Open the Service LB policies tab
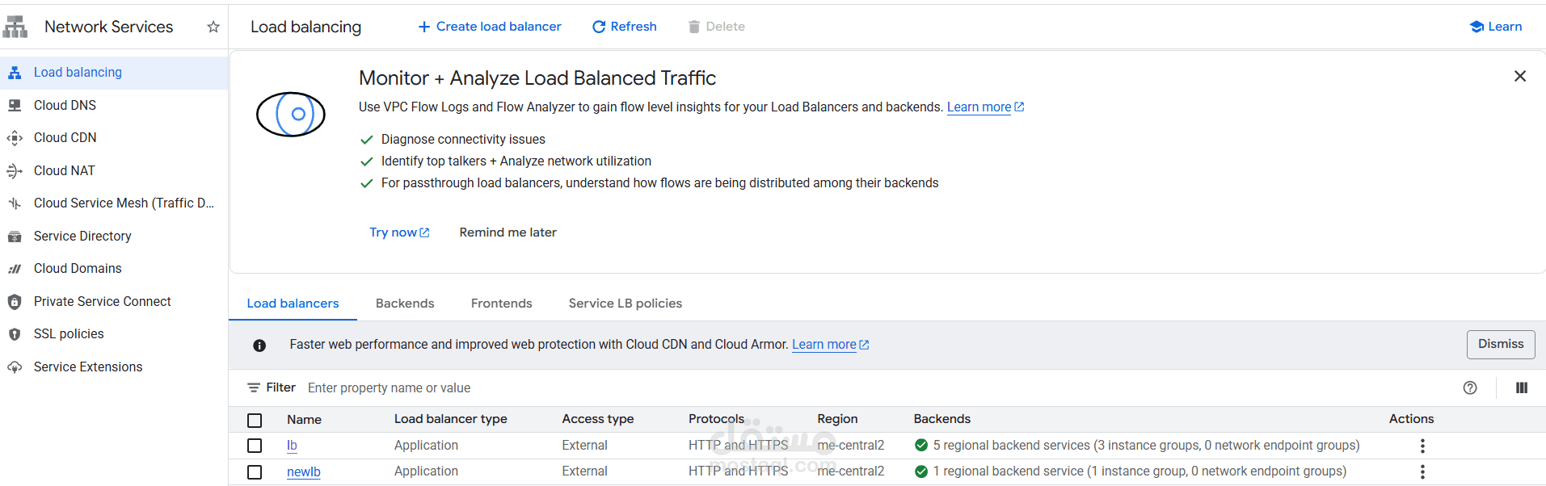This screenshot has height=486, width=1546. 625,304
